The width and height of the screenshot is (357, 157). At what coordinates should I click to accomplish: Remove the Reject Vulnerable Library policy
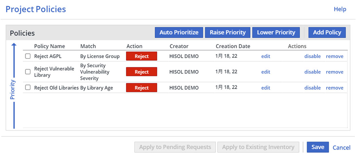pos(334,72)
